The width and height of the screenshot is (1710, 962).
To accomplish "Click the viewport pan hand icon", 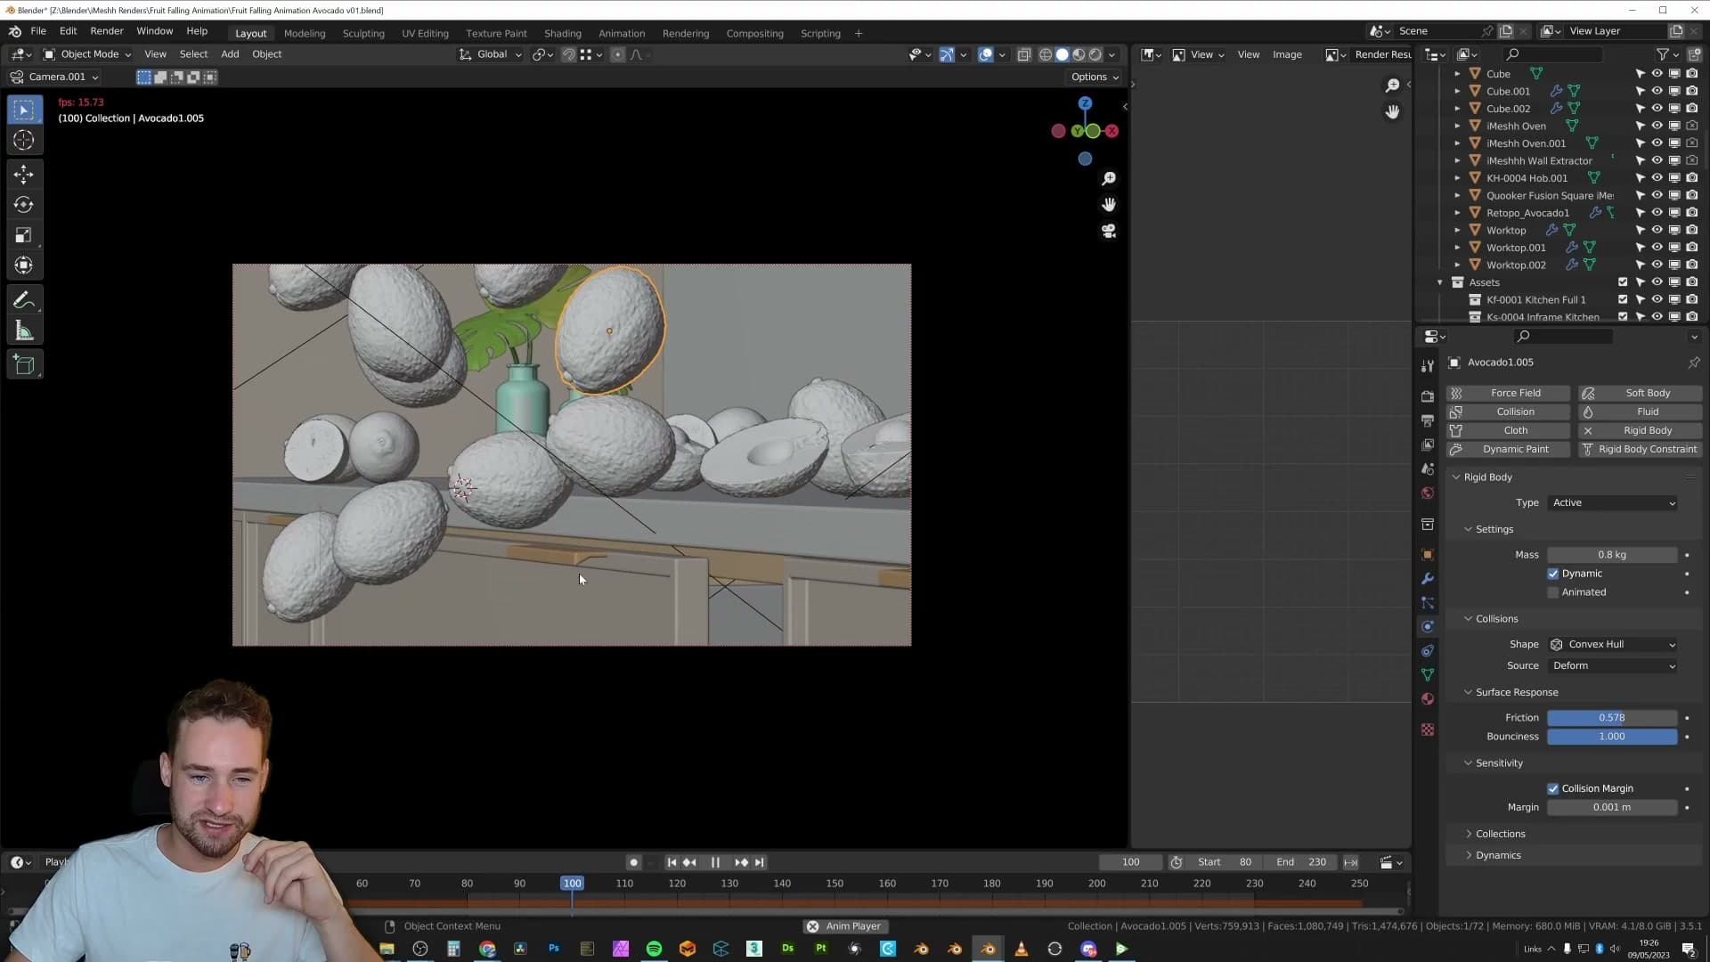I will 1109,205.
